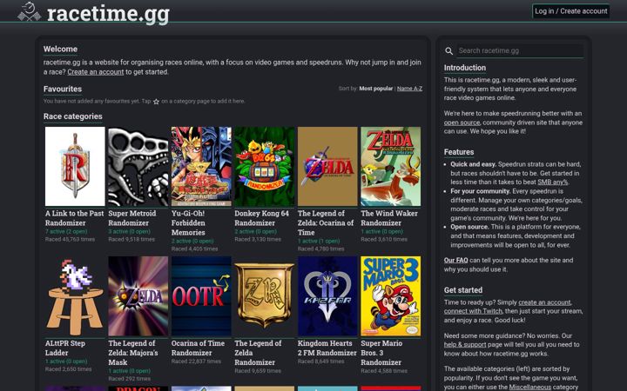627x391 pixels.
Task: Click 'Raced 8,649 times' text
Action: (321, 361)
